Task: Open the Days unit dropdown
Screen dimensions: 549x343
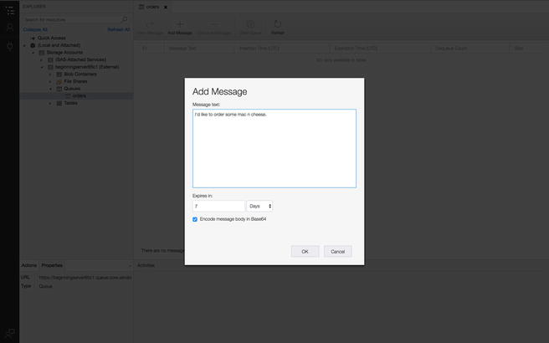Action: [x=259, y=206]
